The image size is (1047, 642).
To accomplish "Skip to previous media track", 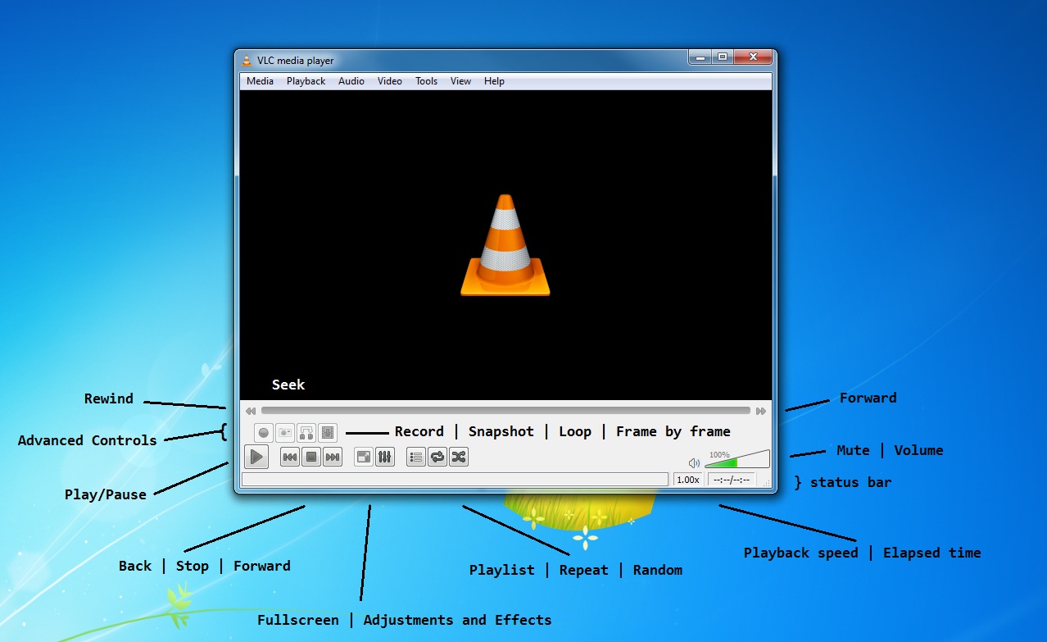I will [x=290, y=458].
